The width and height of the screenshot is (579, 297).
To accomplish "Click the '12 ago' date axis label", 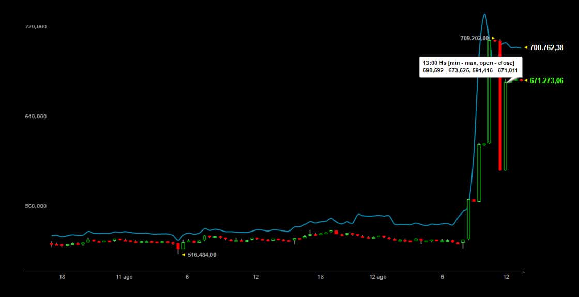I will (378, 277).
